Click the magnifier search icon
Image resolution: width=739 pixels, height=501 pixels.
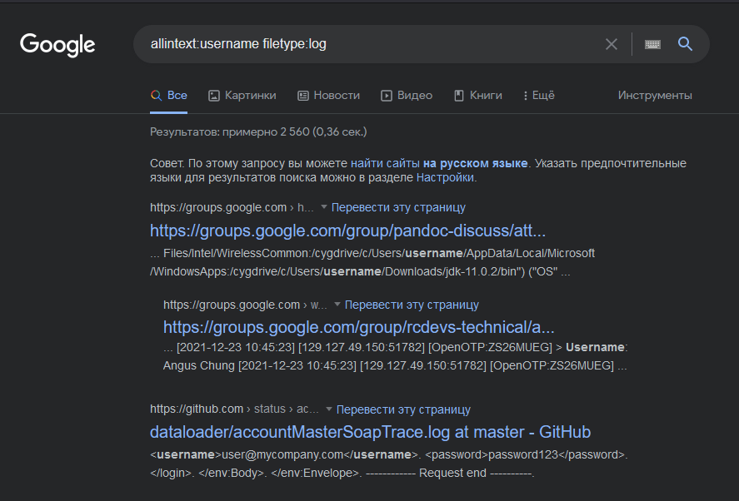(685, 44)
